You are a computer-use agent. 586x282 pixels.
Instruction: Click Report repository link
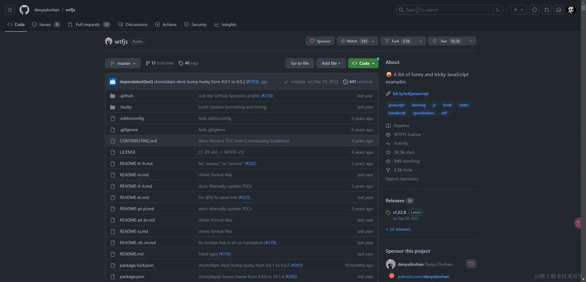pyautogui.click(x=402, y=179)
